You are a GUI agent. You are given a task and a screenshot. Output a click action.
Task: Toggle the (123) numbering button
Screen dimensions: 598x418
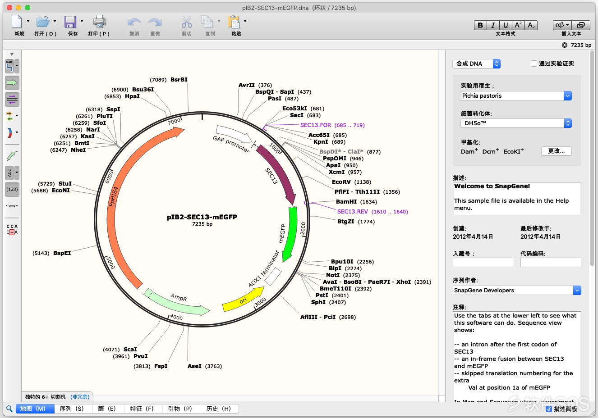12,189
